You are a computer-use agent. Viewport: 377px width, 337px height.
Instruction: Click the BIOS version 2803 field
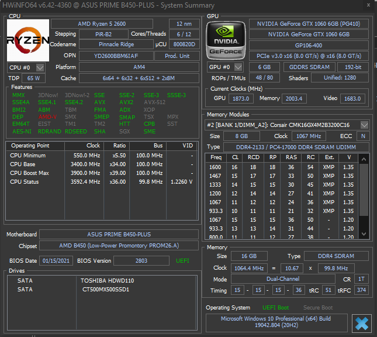[x=141, y=261]
